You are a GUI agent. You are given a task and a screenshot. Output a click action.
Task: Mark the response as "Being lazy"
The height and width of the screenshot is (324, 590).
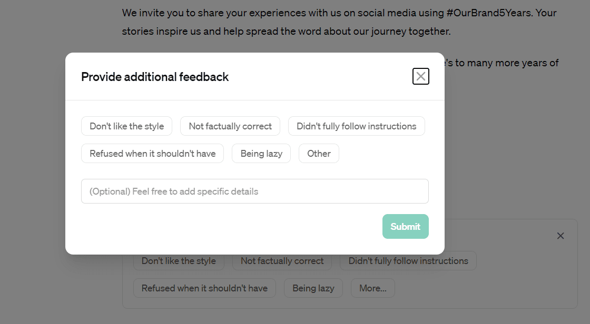tap(261, 153)
